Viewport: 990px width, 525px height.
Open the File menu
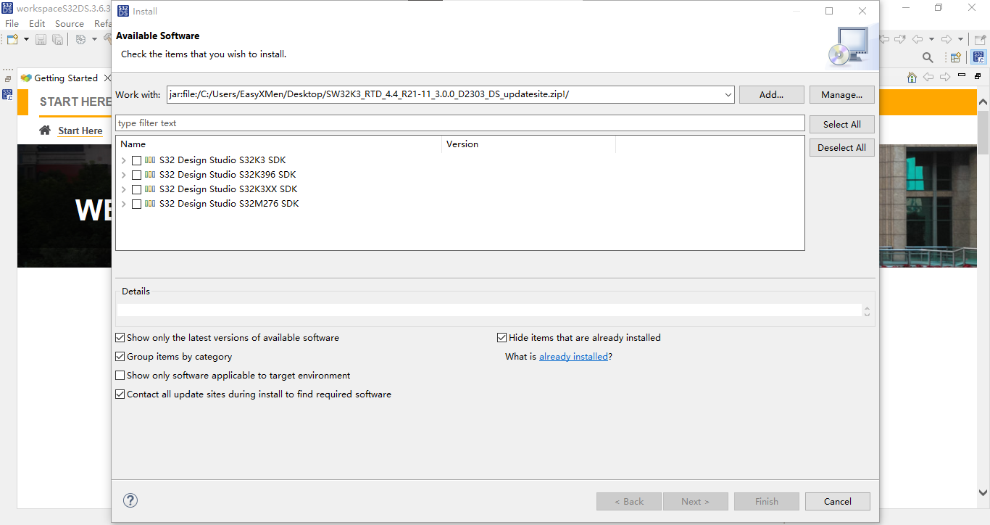point(12,23)
